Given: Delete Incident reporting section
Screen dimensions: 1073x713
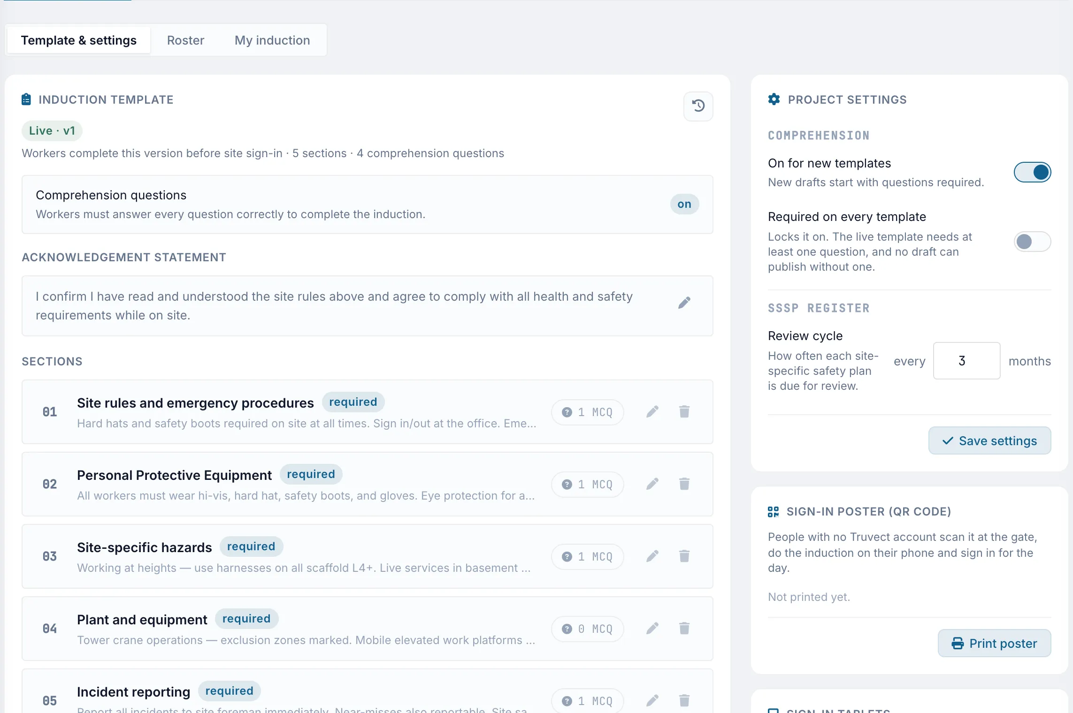Looking at the screenshot, I should (684, 701).
